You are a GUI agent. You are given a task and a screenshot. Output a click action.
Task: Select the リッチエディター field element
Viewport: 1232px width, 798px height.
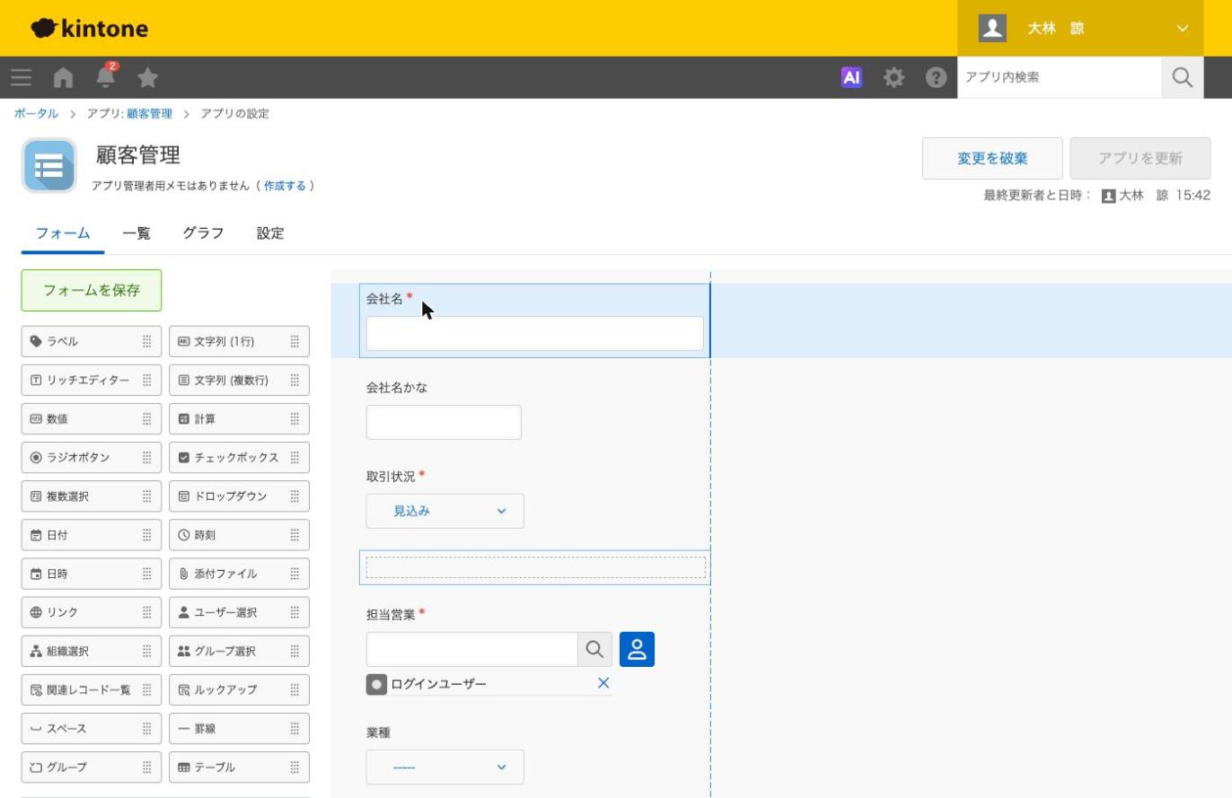92,380
